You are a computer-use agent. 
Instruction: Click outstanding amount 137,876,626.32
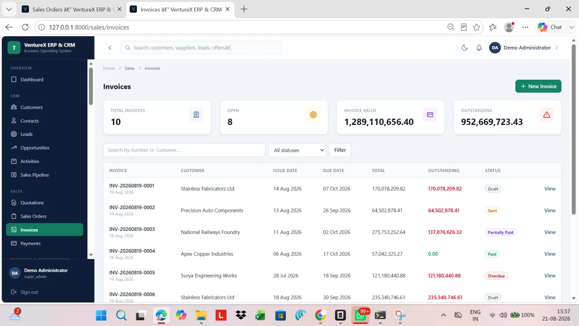(x=445, y=232)
